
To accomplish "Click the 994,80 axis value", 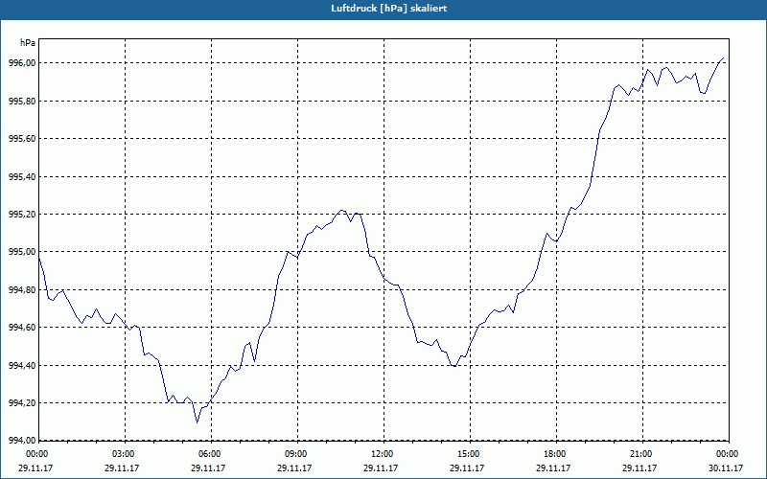I will coord(22,290).
